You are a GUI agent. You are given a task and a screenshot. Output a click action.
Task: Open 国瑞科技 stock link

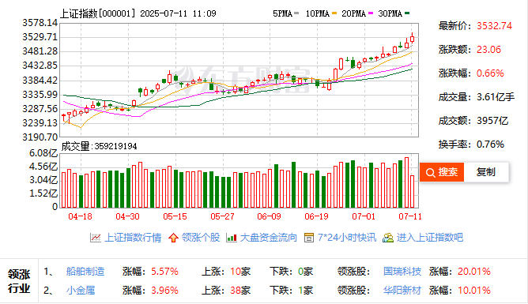coord(402,272)
